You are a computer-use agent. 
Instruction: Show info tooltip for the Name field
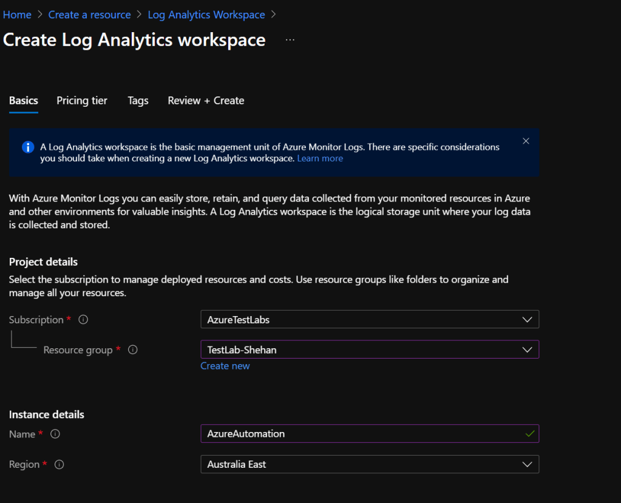[x=55, y=434]
